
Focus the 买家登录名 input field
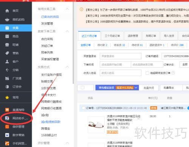pyautogui.click(x=121, y=56)
